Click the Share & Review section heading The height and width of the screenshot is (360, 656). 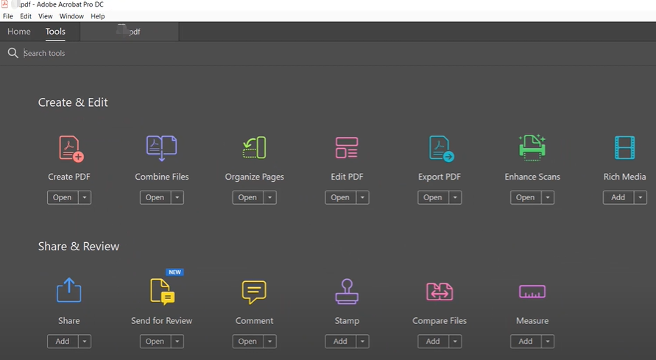(x=79, y=247)
